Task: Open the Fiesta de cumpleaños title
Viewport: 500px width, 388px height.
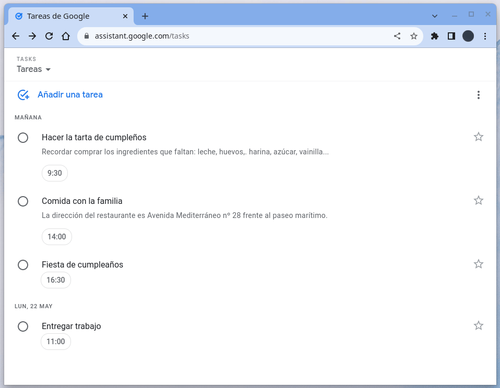Action: 82,265
